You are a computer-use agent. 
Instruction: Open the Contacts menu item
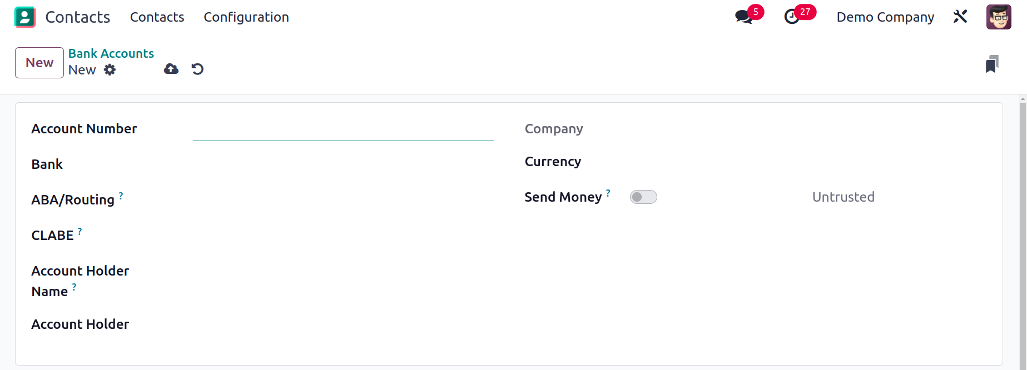click(157, 17)
